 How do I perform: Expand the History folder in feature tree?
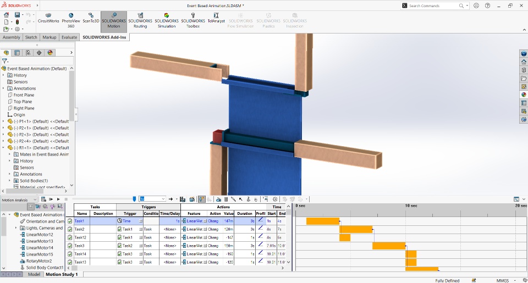(3, 75)
